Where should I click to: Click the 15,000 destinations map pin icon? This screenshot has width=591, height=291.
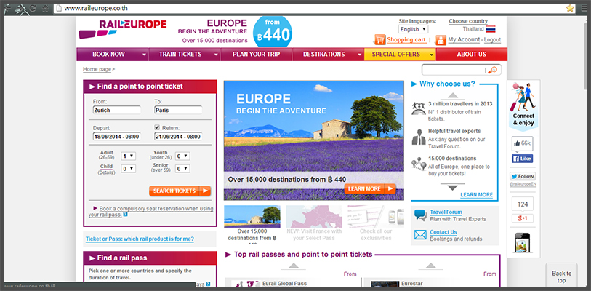[419, 164]
